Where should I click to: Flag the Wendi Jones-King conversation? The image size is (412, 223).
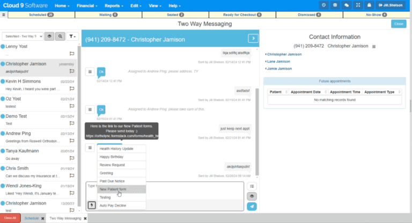(x=72, y=193)
